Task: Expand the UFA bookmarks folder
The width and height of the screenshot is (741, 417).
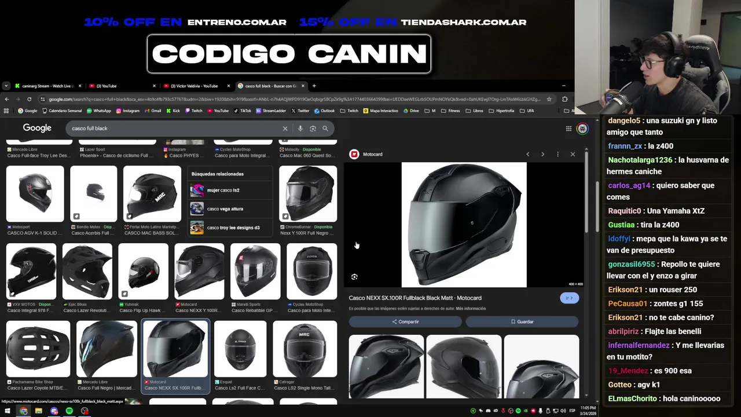Action: coord(527,111)
